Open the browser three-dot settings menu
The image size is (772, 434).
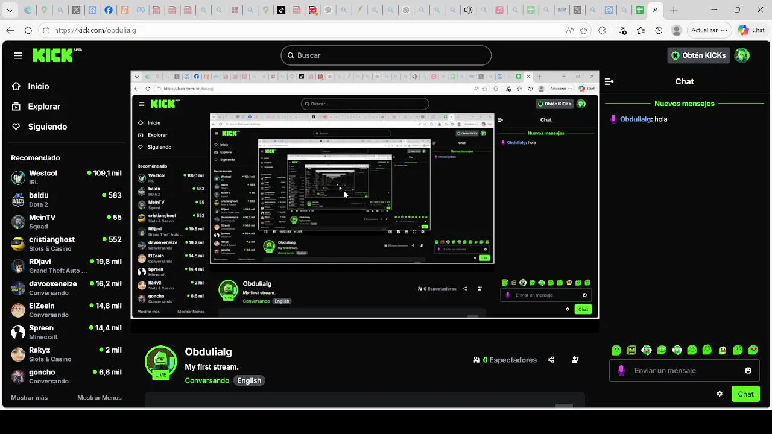click(724, 30)
